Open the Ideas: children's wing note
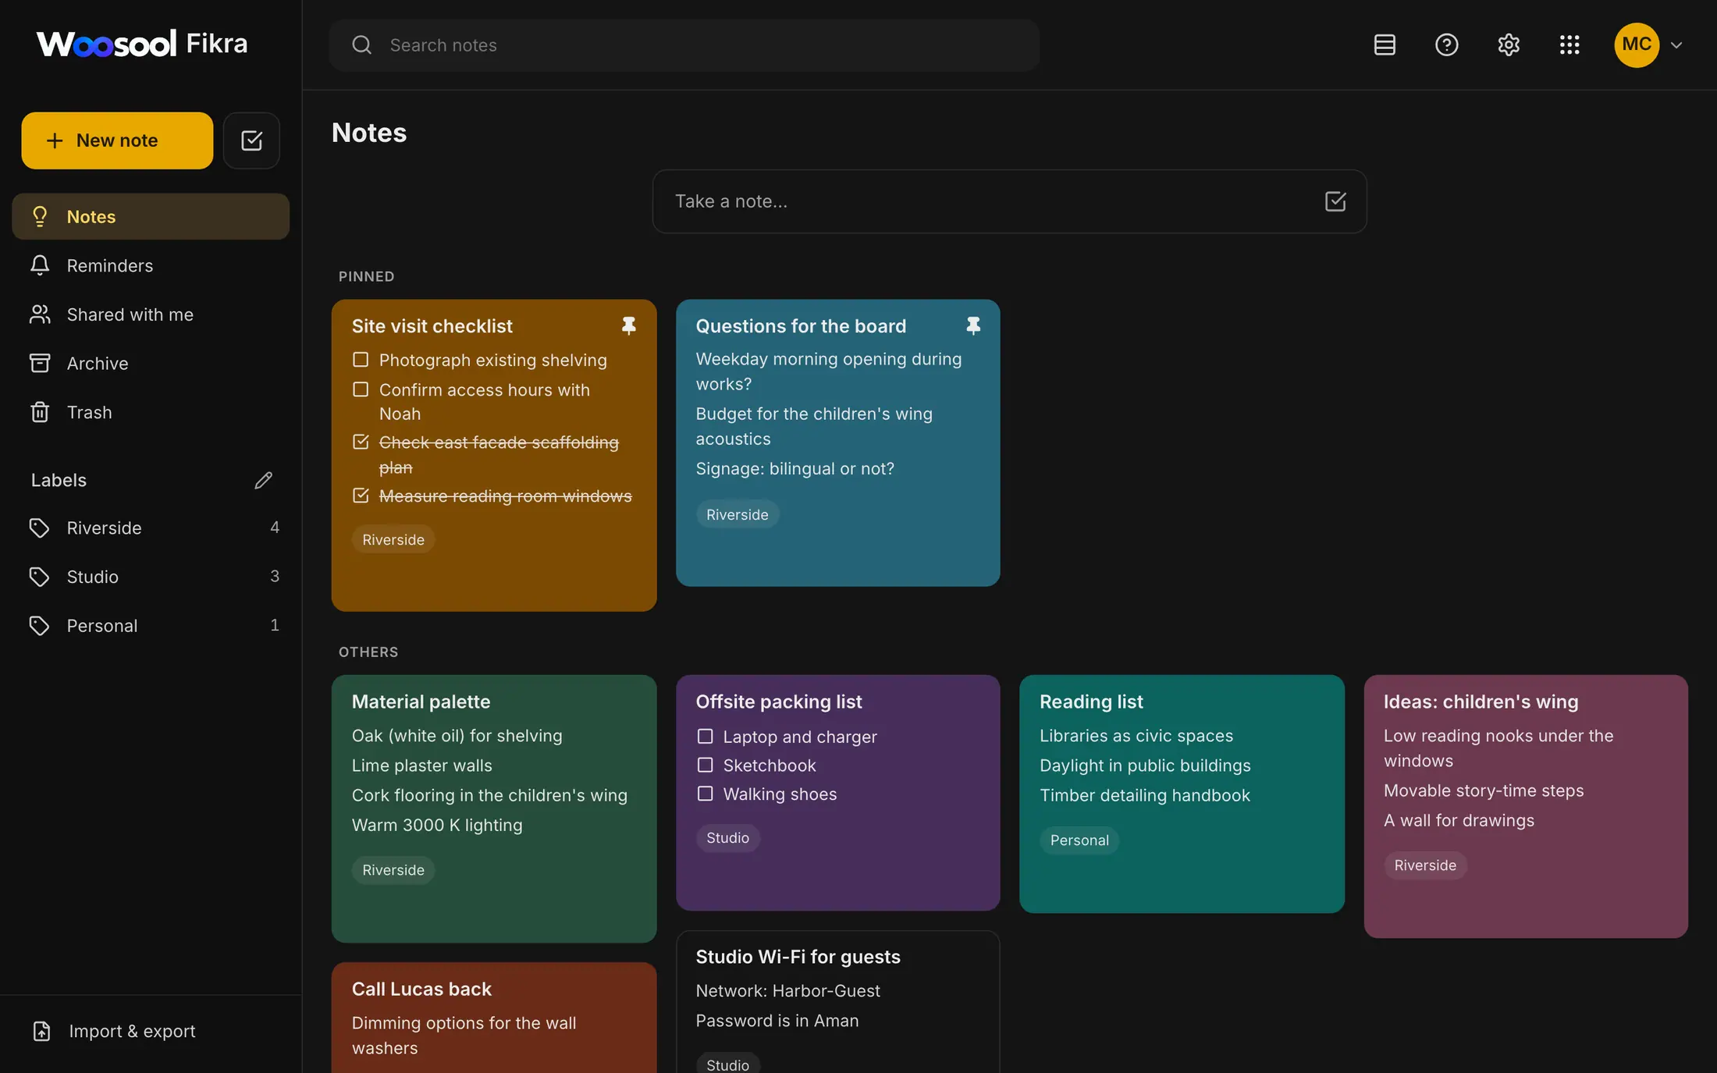This screenshot has width=1717, height=1073. click(x=1526, y=806)
